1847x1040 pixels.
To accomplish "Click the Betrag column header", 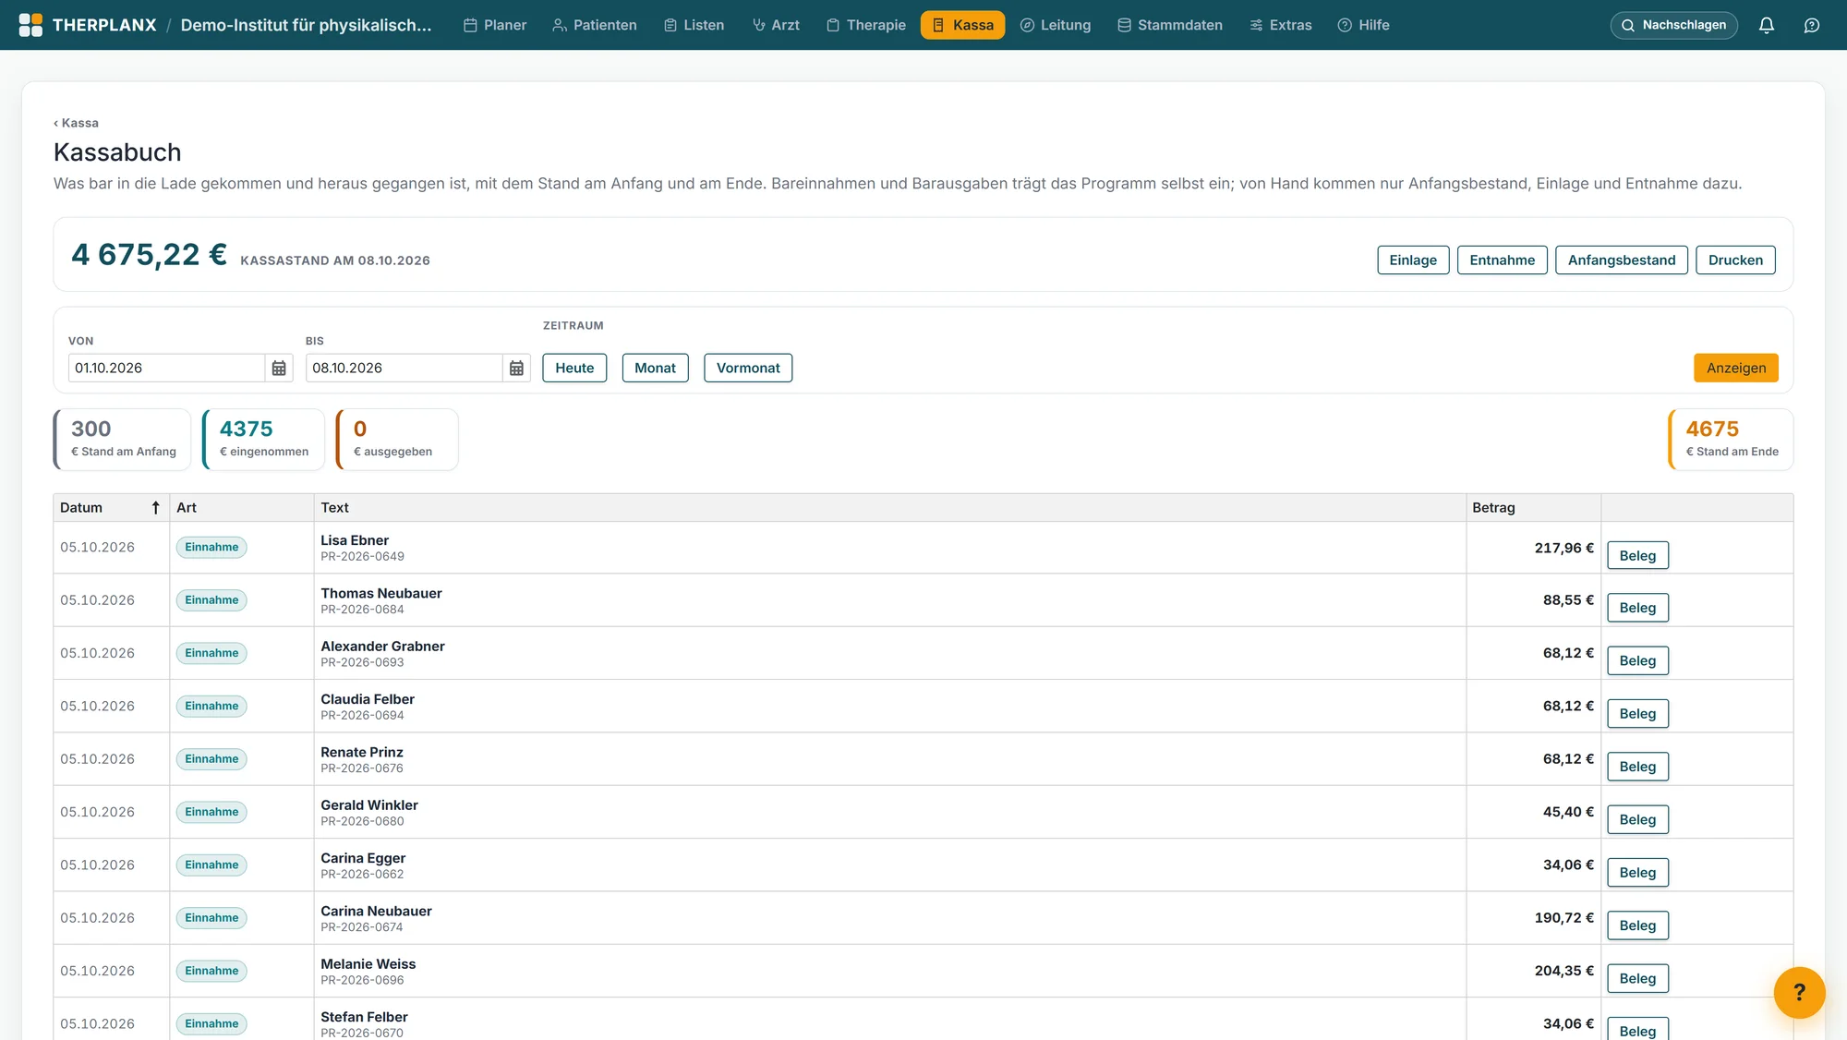I will coord(1533,508).
